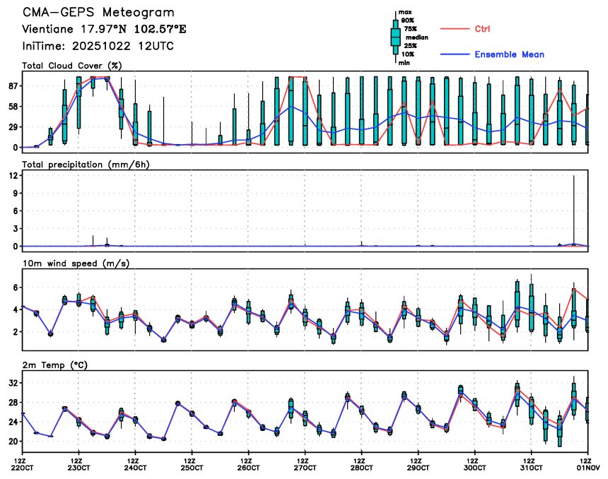The image size is (608, 479).
Task: Click the box-whisker legend symbol
Action: pos(395,37)
